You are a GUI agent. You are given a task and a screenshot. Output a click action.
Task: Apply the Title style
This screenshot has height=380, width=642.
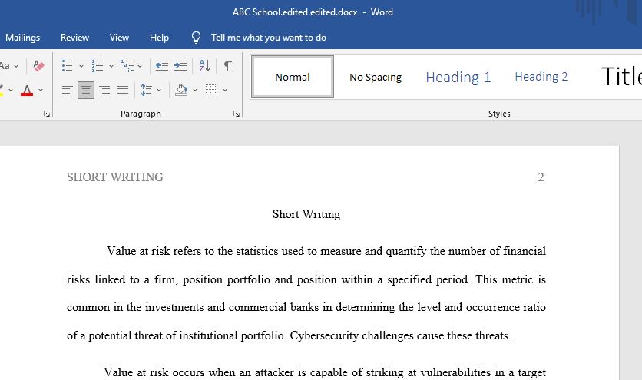(620, 77)
